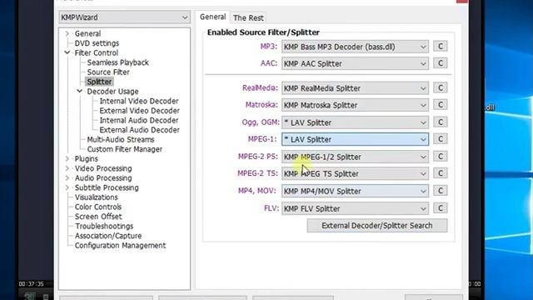This screenshot has width=533, height=300.
Task: Select DVD settings in the tree
Action: click(97, 43)
